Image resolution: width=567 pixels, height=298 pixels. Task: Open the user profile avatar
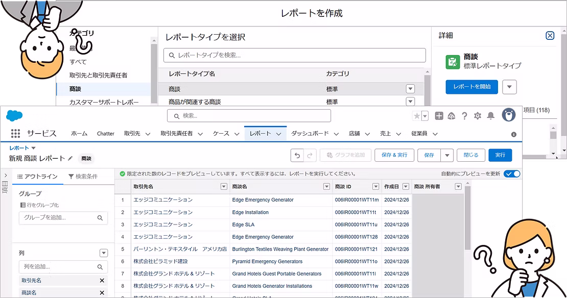click(509, 115)
